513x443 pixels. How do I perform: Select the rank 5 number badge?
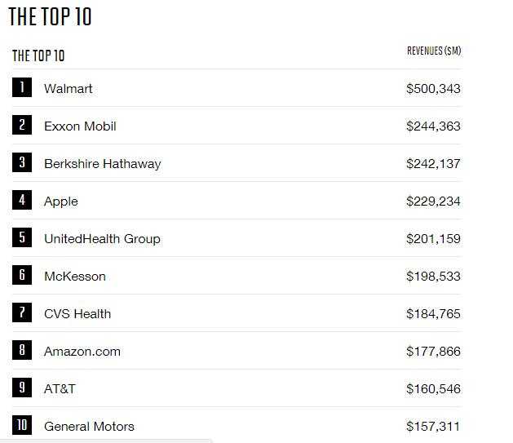(22, 237)
